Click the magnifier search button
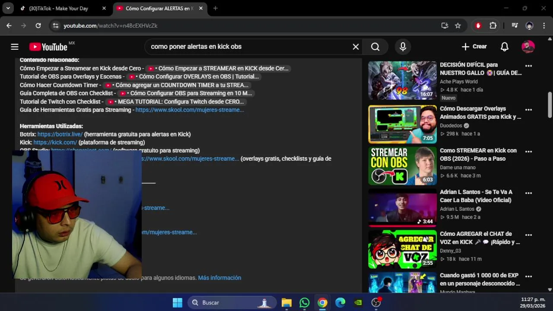Viewport: 553px width, 311px height. 375,47
